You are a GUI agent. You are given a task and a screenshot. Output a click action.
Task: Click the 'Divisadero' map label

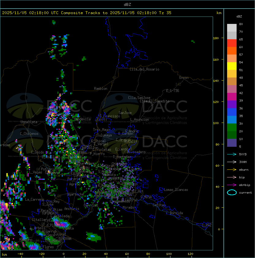pyautogui.click(x=136, y=152)
